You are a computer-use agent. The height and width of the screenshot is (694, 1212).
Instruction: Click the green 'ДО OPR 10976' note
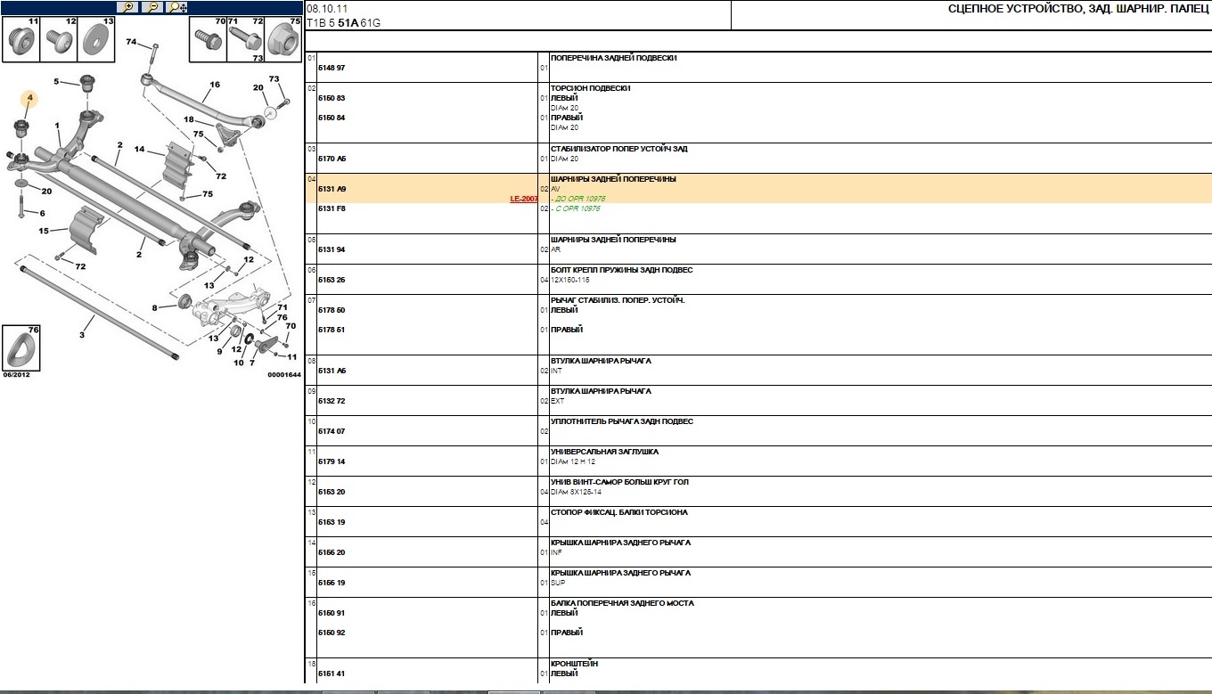coord(579,199)
